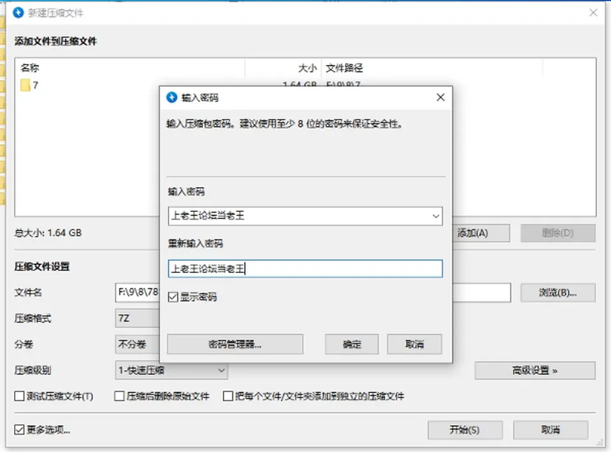Open the 压缩级别 dropdown showing 1-快速压缩
The width and height of the screenshot is (611, 453).
(171, 370)
